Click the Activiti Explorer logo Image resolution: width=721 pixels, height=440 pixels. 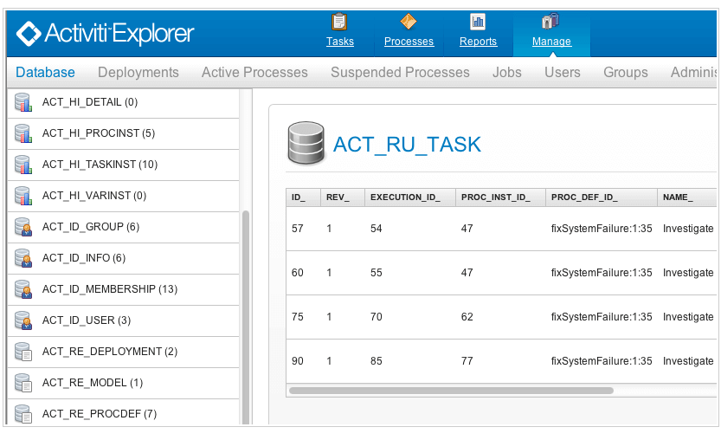[x=106, y=34]
